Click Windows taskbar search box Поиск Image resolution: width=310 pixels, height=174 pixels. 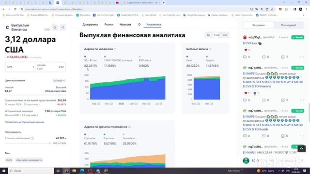[31, 171]
